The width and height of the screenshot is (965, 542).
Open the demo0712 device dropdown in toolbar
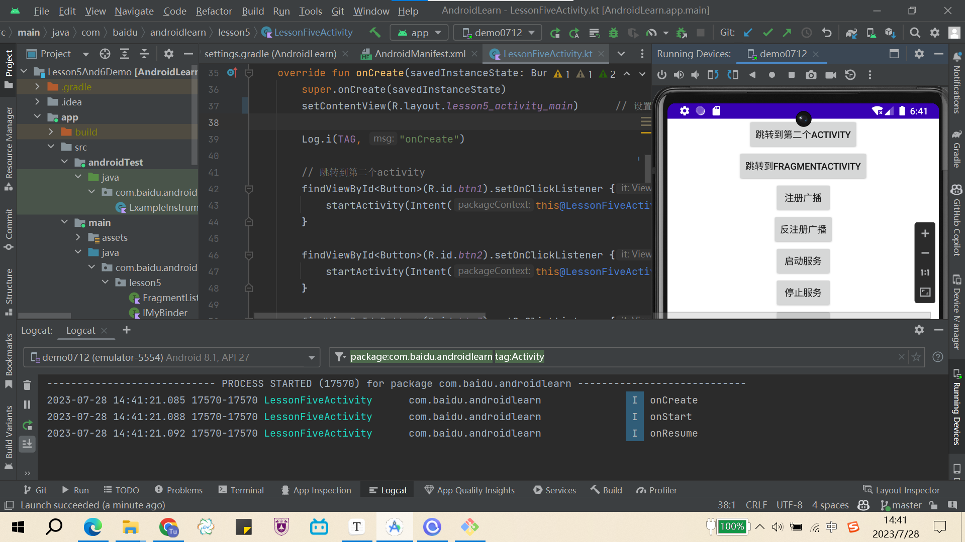click(498, 33)
